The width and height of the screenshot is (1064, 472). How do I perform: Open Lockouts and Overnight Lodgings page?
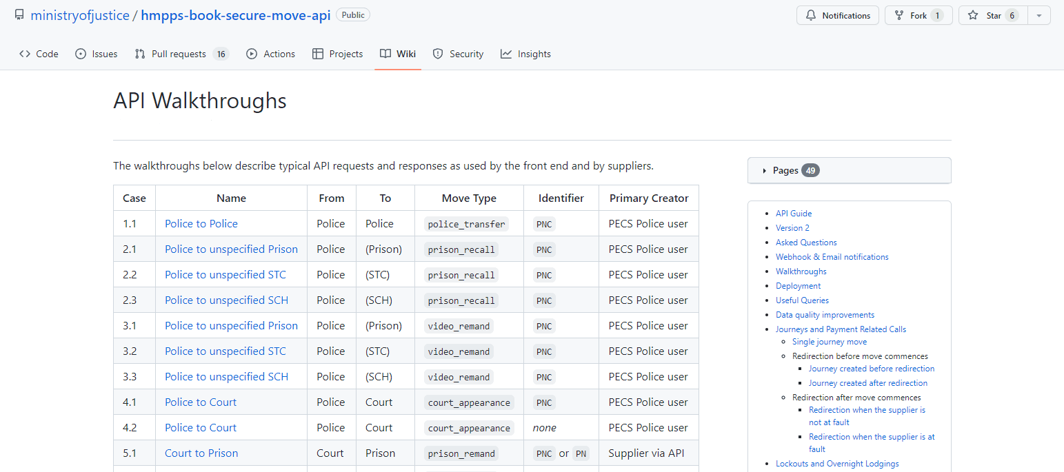click(836, 464)
